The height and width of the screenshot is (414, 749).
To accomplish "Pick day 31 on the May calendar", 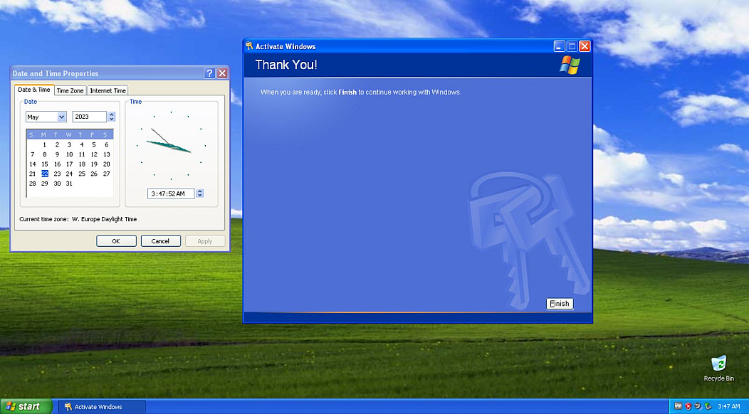I will click(x=69, y=183).
